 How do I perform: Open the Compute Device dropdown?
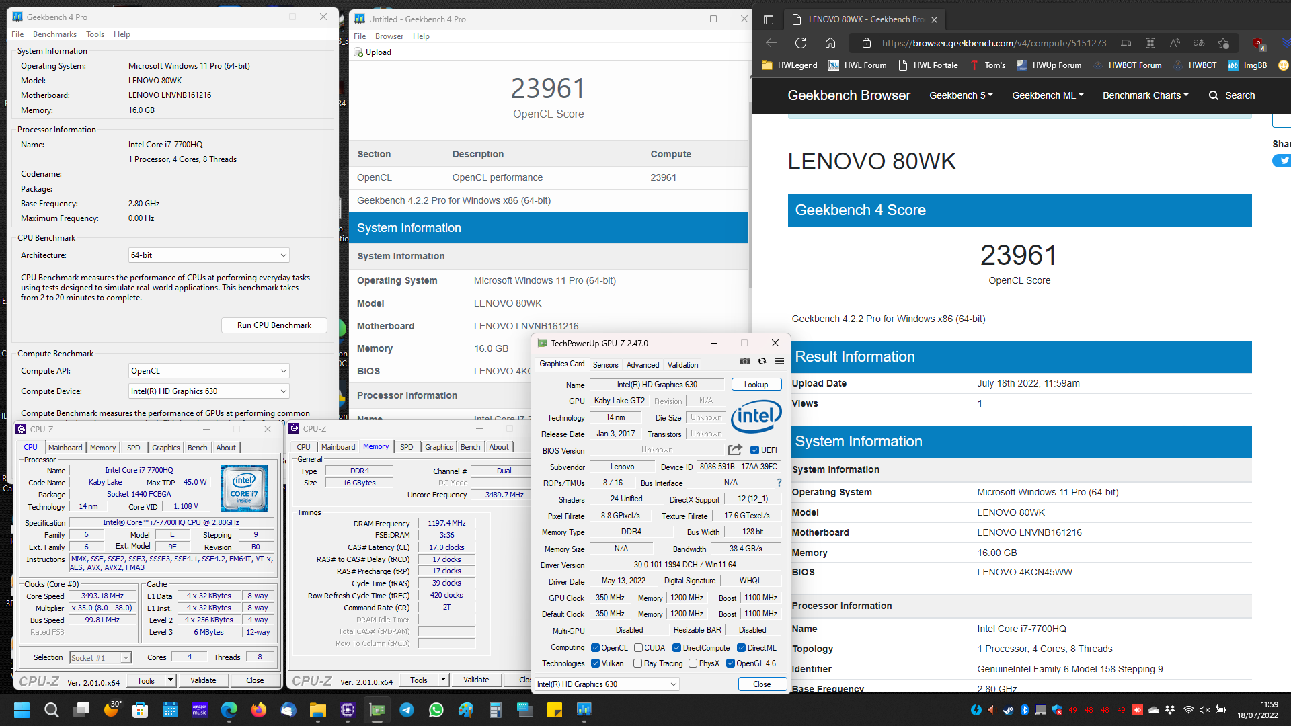point(209,391)
